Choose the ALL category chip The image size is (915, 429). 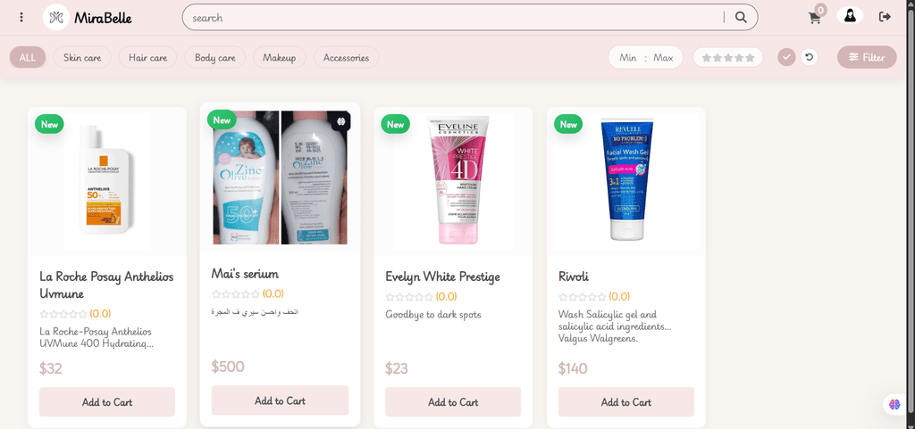pyautogui.click(x=28, y=58)
